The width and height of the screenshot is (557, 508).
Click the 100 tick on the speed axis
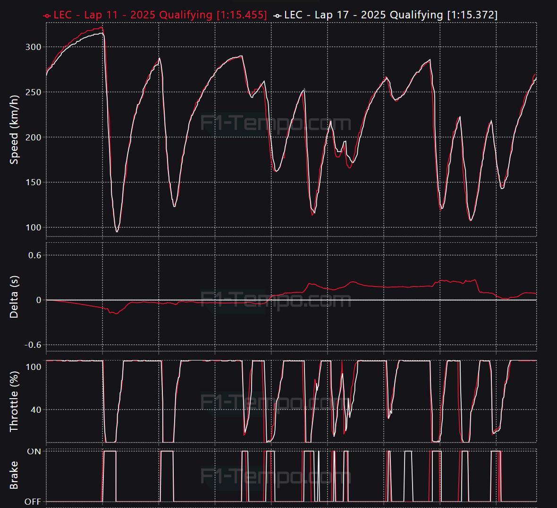(x=34, y=228)
